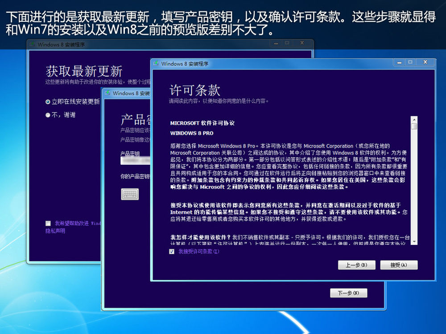Image resolution: width=446 pixels, height=334 pixels.
Task: Click the license scrollbar thumb
Action: coord(414,126)
